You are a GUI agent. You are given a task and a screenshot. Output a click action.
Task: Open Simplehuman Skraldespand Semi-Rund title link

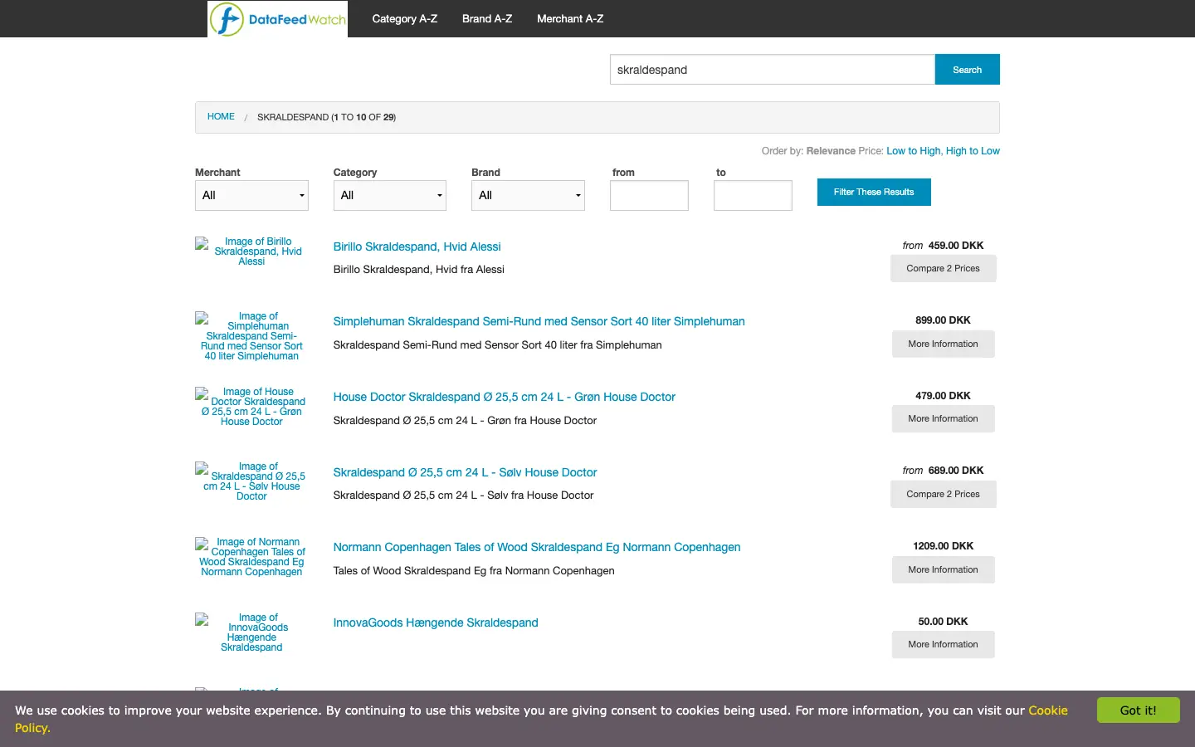click(539, 321)
